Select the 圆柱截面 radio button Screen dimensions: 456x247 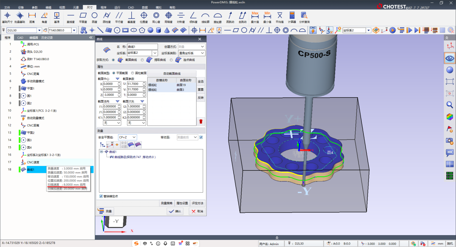132,73
